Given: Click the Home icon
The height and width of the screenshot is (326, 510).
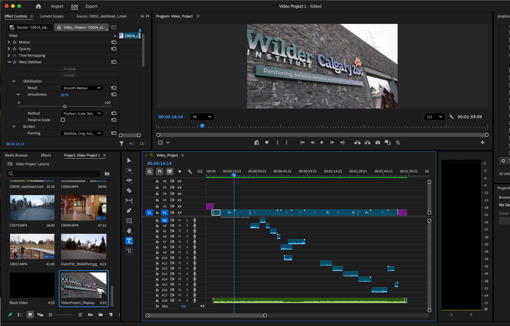Looking at the screenshot, I should (38, 6).
